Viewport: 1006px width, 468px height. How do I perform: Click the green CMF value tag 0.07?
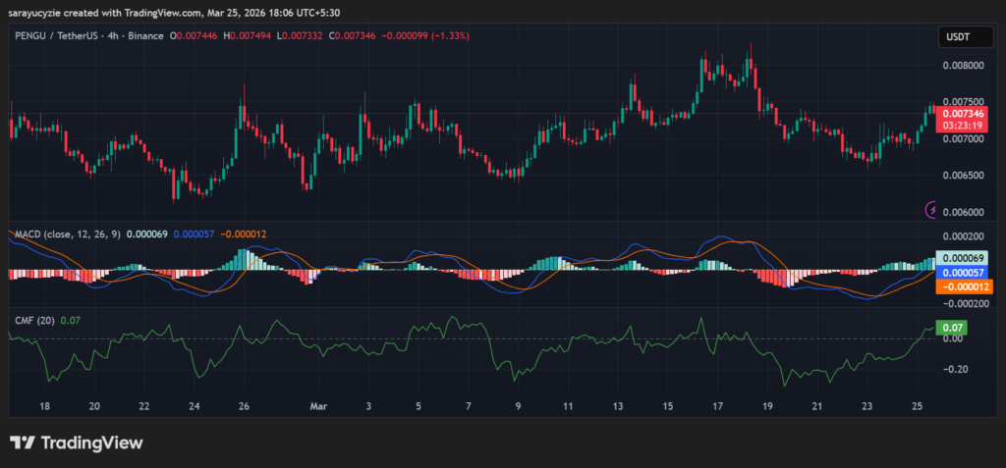pyautogui.click(x=952, y=327)
